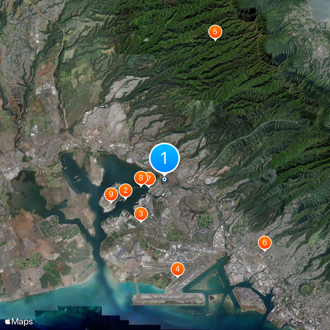Click pin 5 in the mountains

(215, 32)
